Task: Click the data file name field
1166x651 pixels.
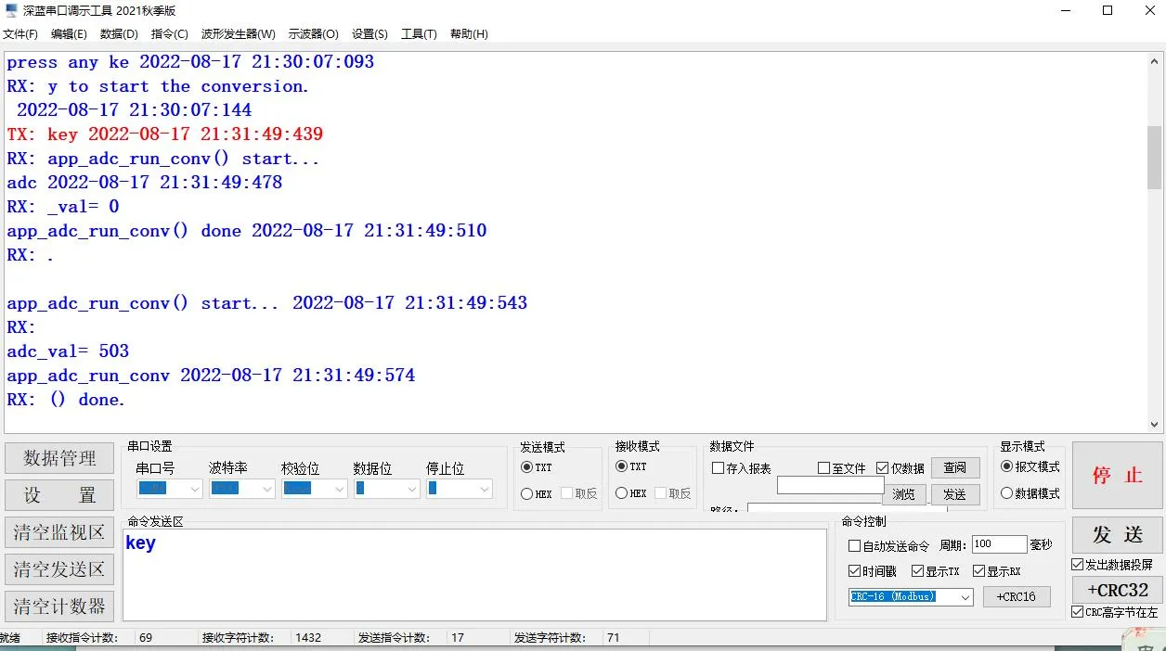Action: click(x=830, y=485)
